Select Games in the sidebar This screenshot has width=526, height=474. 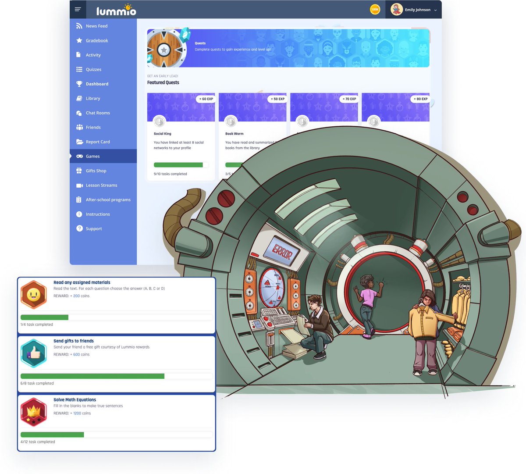click(103, 156)
